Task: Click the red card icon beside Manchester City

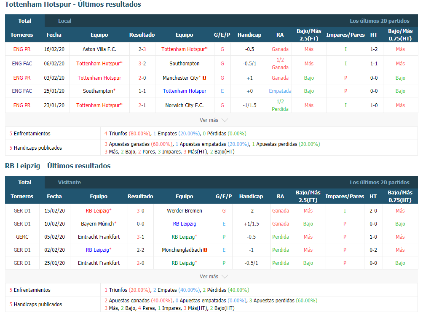Action: (204, 78)
